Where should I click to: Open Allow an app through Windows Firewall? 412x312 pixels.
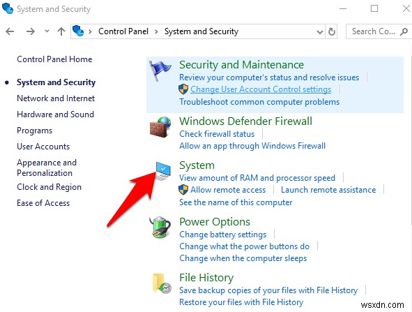252,146
